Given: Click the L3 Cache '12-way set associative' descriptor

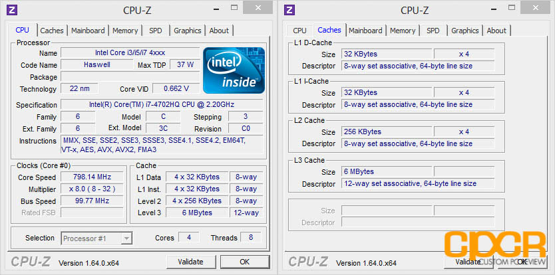Looking at the screenshot, I should coord(418,183).
